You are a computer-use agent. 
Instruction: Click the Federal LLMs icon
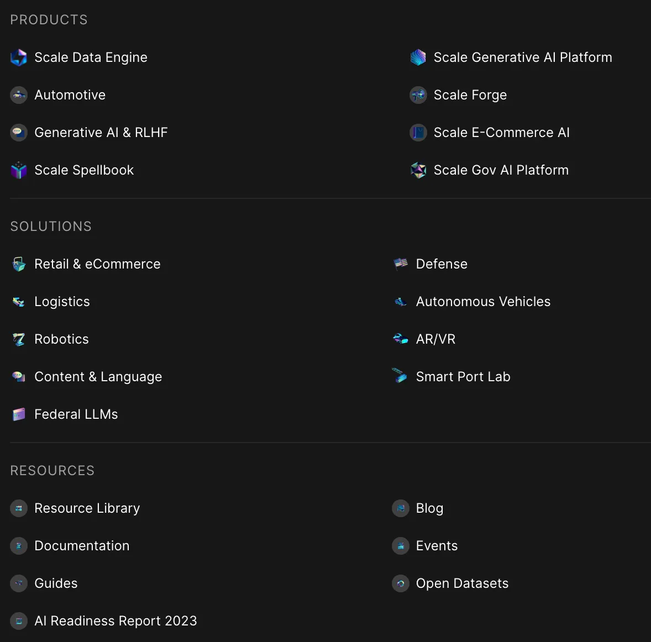click(x=19, y=414)
